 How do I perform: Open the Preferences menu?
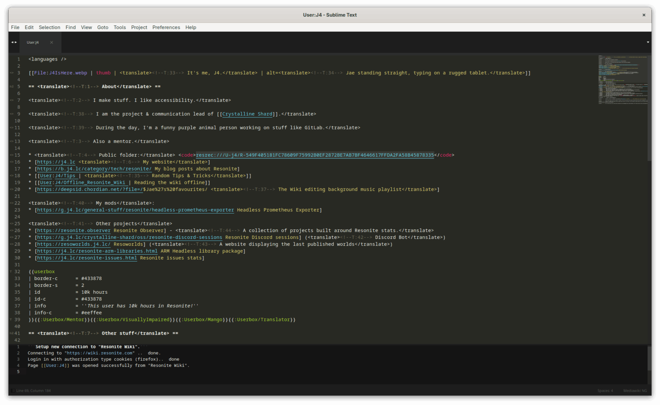point(166,27)
